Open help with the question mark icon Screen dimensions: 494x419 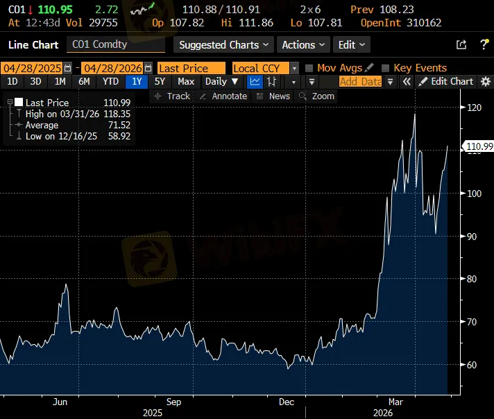pos(484,45)
